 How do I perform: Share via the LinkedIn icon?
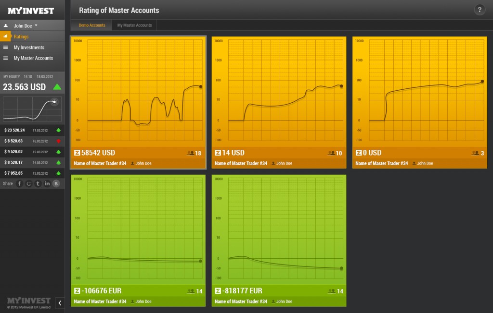(47, 183)
